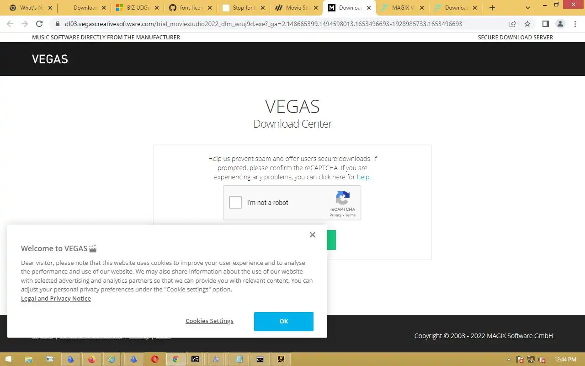
Task: Reload the current page
Action: (39, 24)
